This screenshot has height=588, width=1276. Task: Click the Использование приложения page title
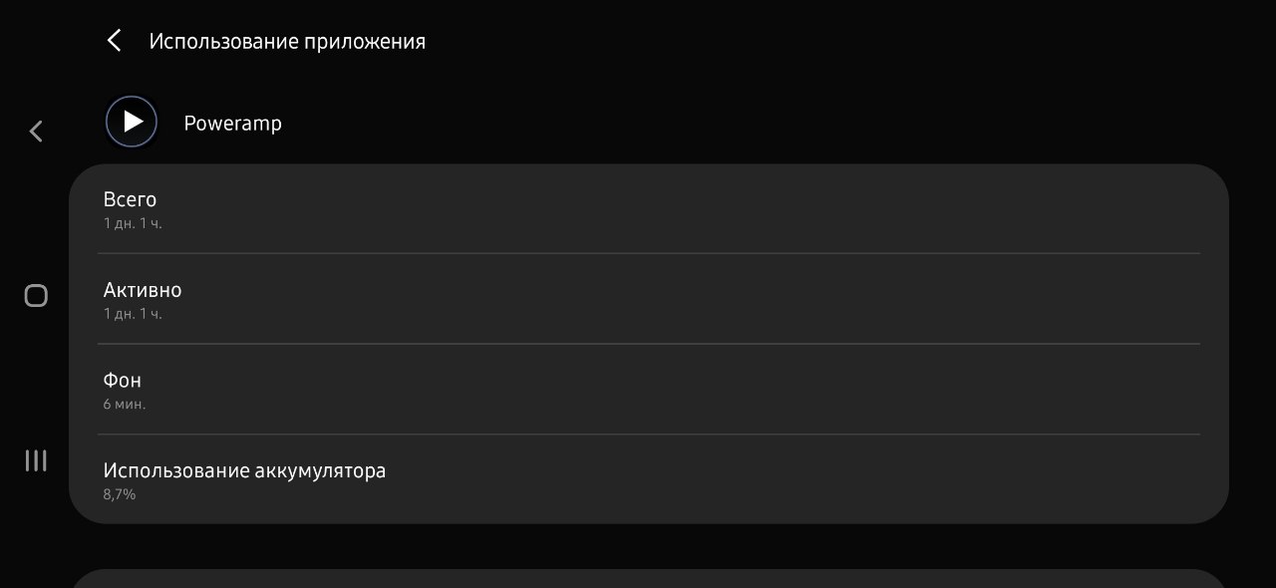[x=287, y=41]
